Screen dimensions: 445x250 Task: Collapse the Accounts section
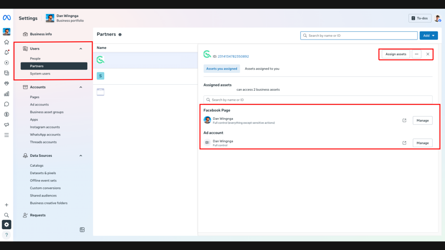[80, 87]
